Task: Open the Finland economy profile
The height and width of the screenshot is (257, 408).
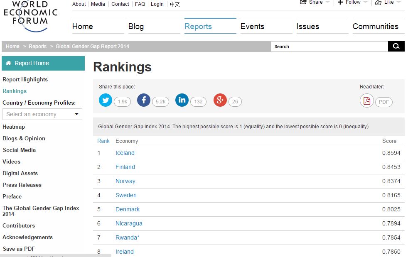Action: (x=125, y=167)
